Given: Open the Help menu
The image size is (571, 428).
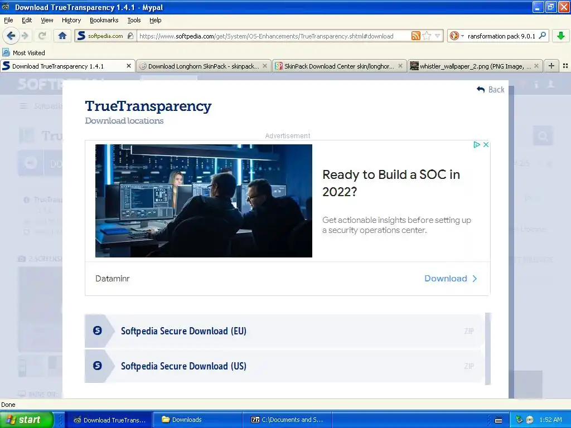Looking at the screenshot, I should [x=155, y=20].
